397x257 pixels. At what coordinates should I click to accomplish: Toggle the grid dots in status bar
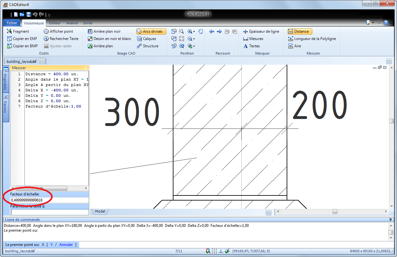[215, 251]
